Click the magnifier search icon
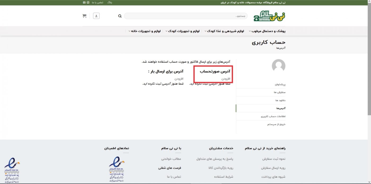371x184 pixels. pos(120,16)
